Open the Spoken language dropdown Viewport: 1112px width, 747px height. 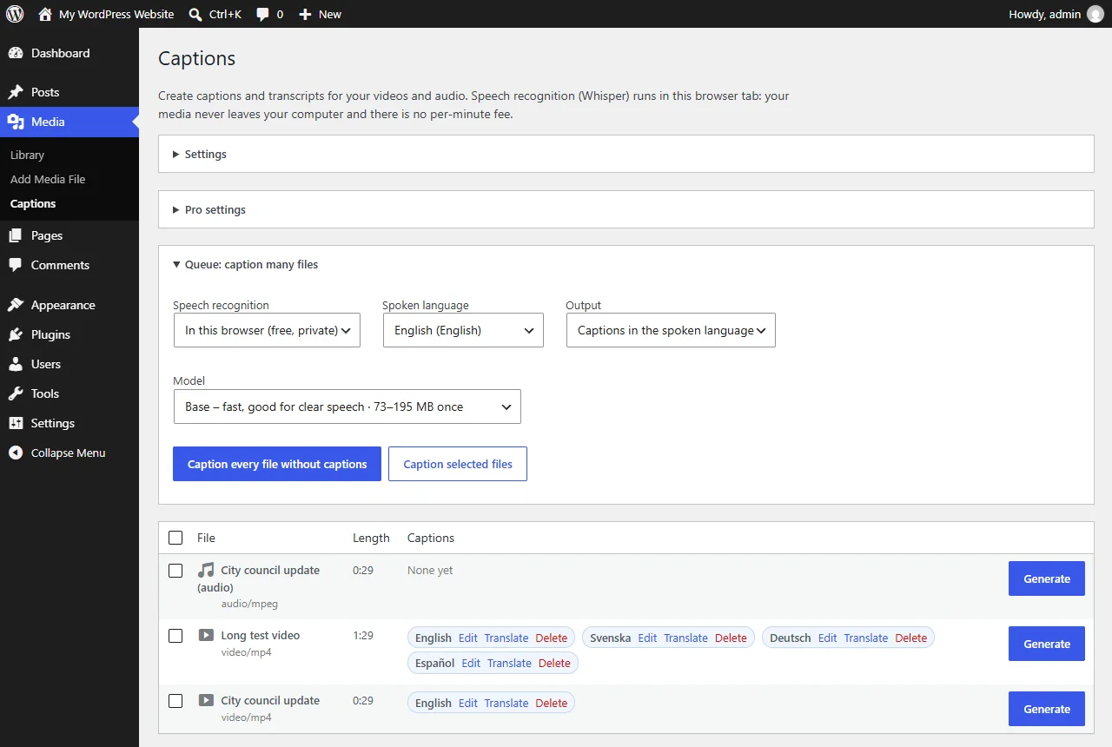tap(463, 330)
